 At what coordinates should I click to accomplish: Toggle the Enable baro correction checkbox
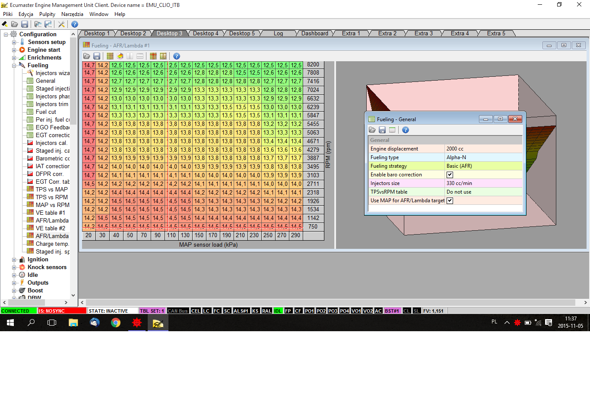(450, 175)
